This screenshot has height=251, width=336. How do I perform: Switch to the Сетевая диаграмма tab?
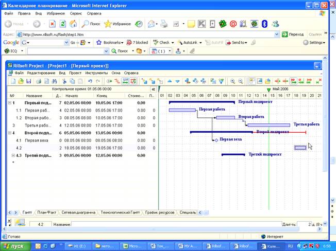78,212
